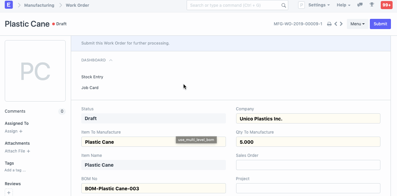This screenshot has height=196, width=397.
Task: Click the PC image placeholder thumbnail
Action: [x=35, y=71]
